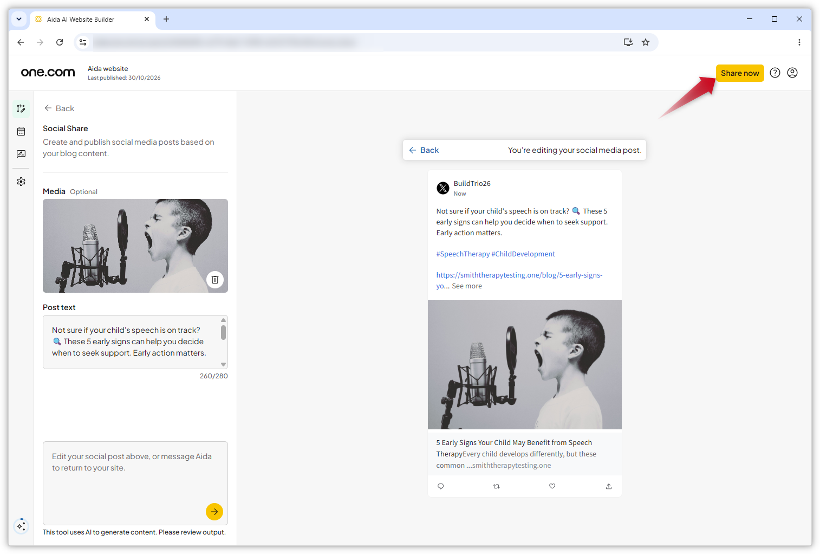
Task: Click the yellow Share now button
Action: (x=740, y=73)
